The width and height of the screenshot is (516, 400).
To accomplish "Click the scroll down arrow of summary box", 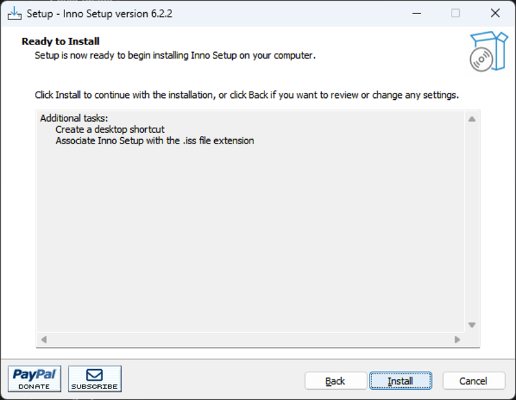I will (472, 325).
